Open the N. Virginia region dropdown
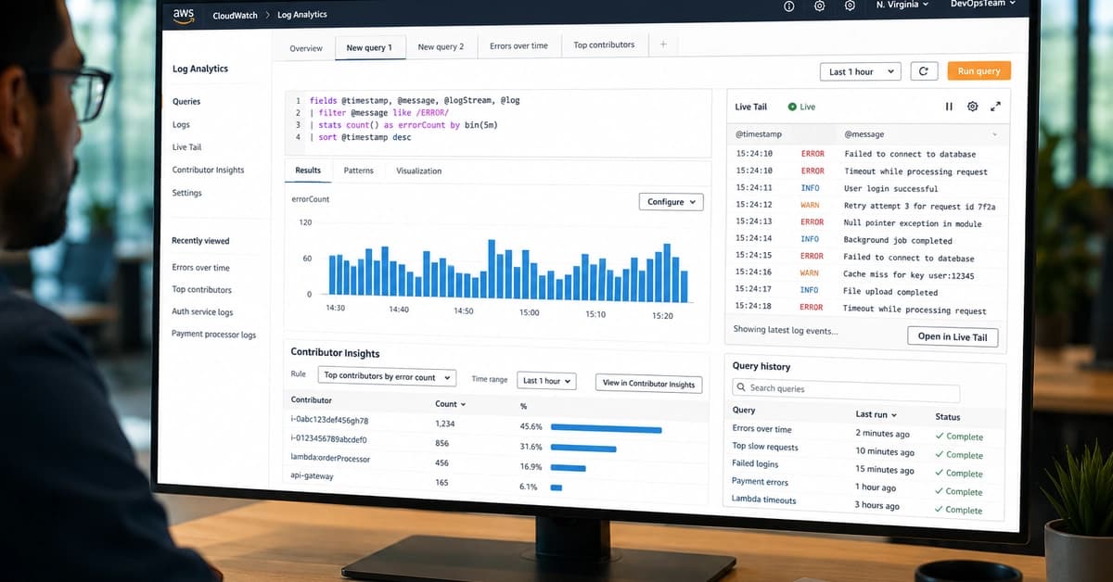This screenshot has height=582, width=1113. coord(902,5)
